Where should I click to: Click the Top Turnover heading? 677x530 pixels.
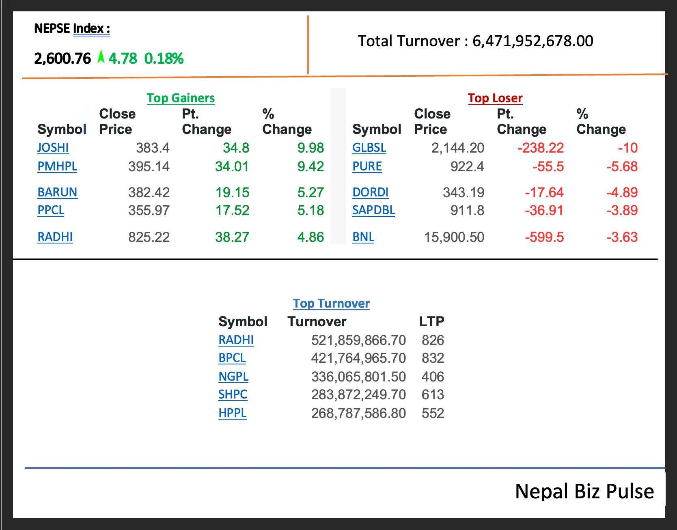point(331,304)
